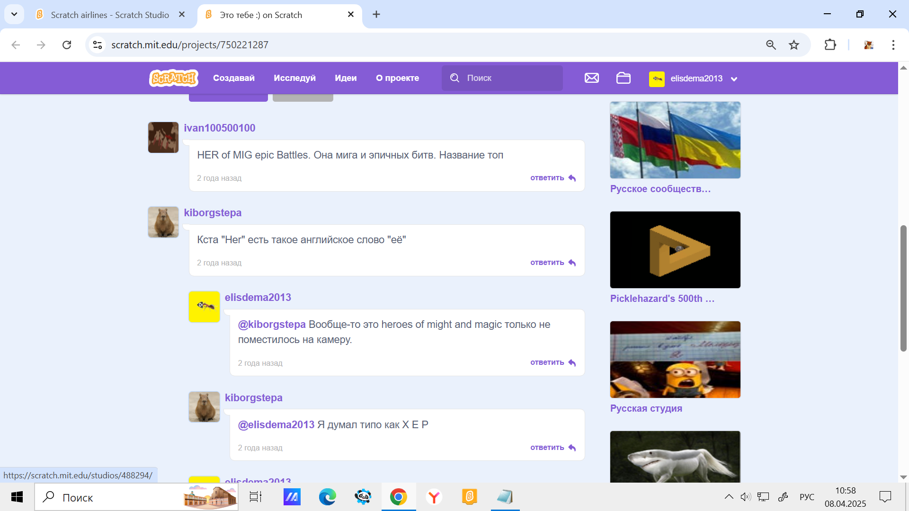Open the My Stuff folder icon

point(623,78)
